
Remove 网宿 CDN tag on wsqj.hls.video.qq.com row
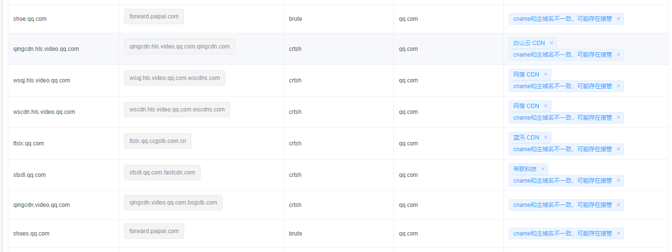546,75
